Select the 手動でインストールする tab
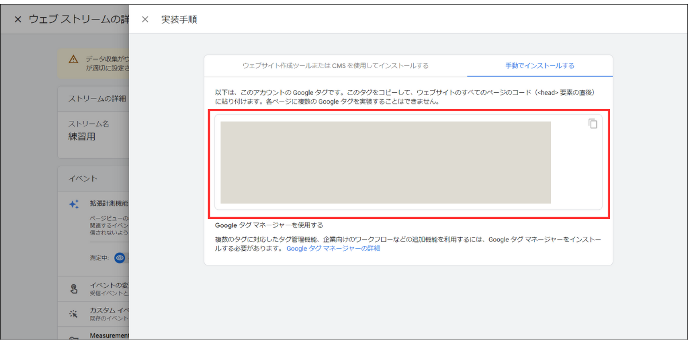 (x=540, y=65)
